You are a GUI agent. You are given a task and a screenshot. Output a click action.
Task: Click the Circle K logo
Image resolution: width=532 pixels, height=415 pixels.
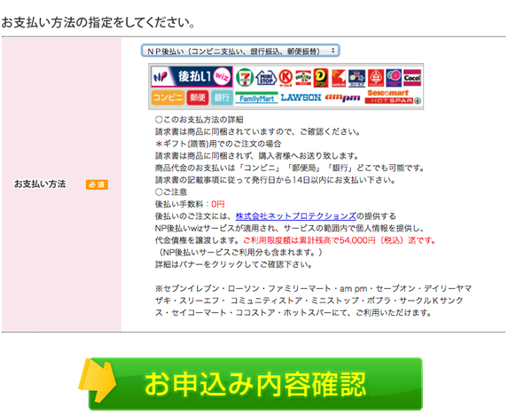tap(286, 78)
